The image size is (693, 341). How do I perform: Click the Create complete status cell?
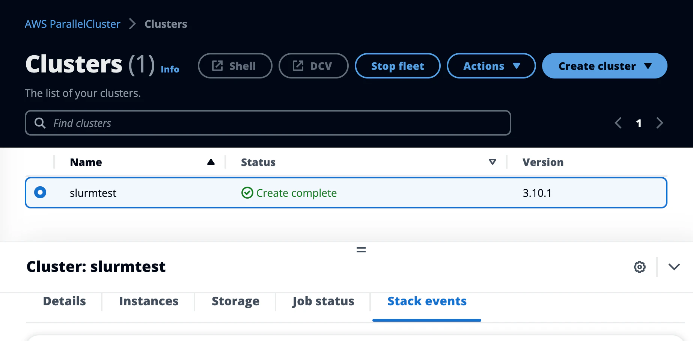point(289,193)
